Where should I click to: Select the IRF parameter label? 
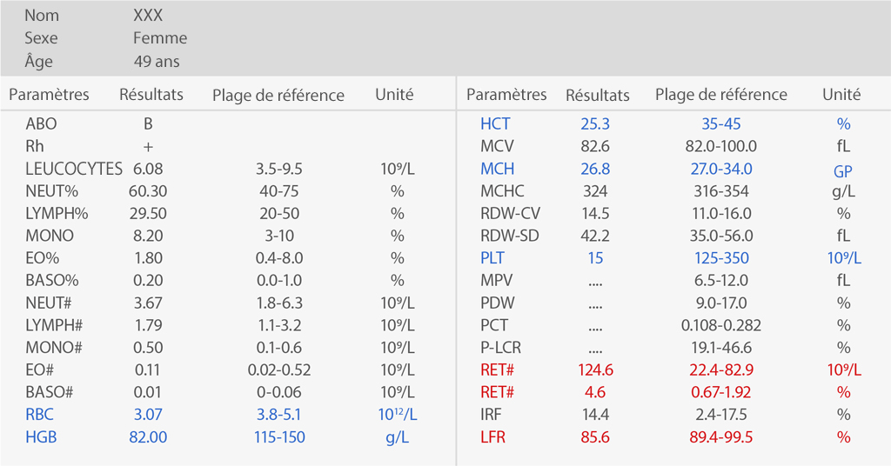492,415
